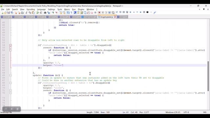The image size is (210, 118).
Task: Cut selection with the scissors icon
Action: pyautogui.click(x=26, y=12)
